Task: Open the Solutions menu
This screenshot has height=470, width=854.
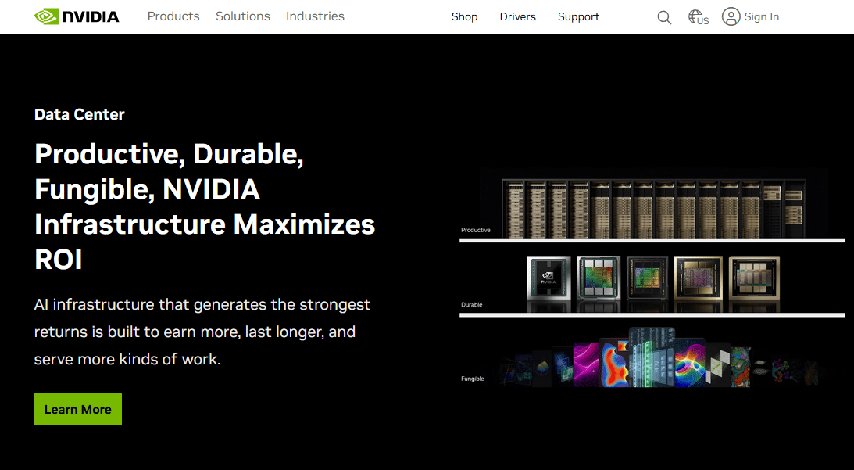Action: point(243,16)
